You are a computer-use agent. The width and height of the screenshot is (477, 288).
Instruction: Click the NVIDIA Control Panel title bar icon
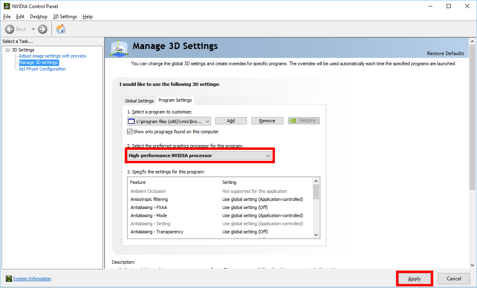[7, 6]
